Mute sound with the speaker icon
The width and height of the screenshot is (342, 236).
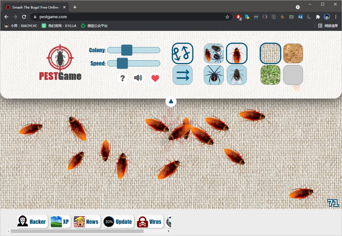tap(138, 78)
